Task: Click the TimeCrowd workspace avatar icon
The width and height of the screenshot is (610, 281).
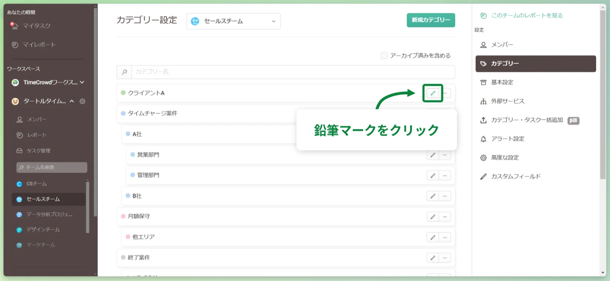Action: pyautogui.click(x=15, y=83)
